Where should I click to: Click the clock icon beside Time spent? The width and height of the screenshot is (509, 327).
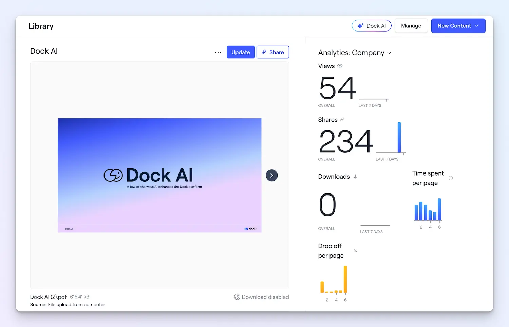tap(451, 178)
